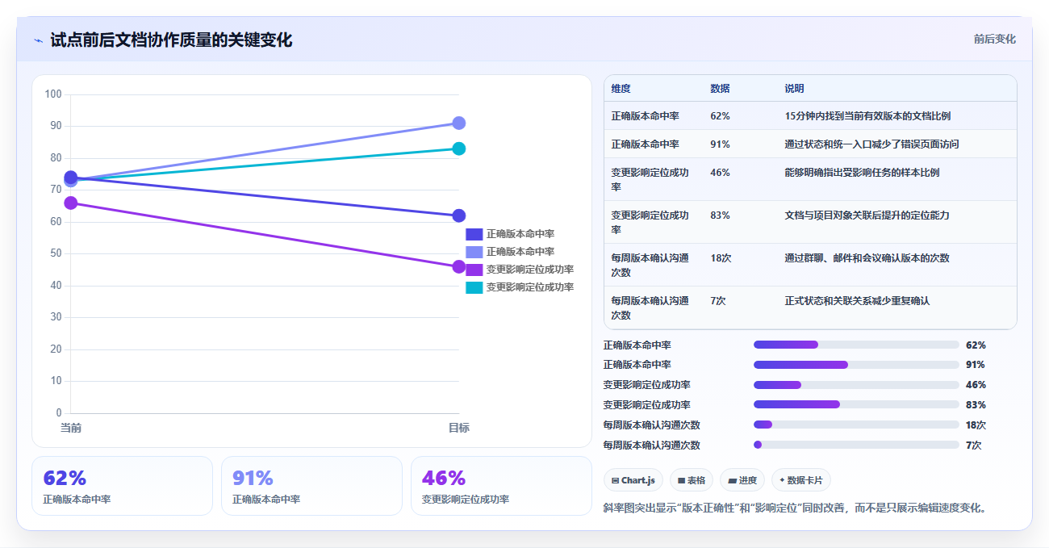Click the purple data point at 66 on 当前
Image resolution: width=1049 pixels, height=548 pixels.
point(71,203)
